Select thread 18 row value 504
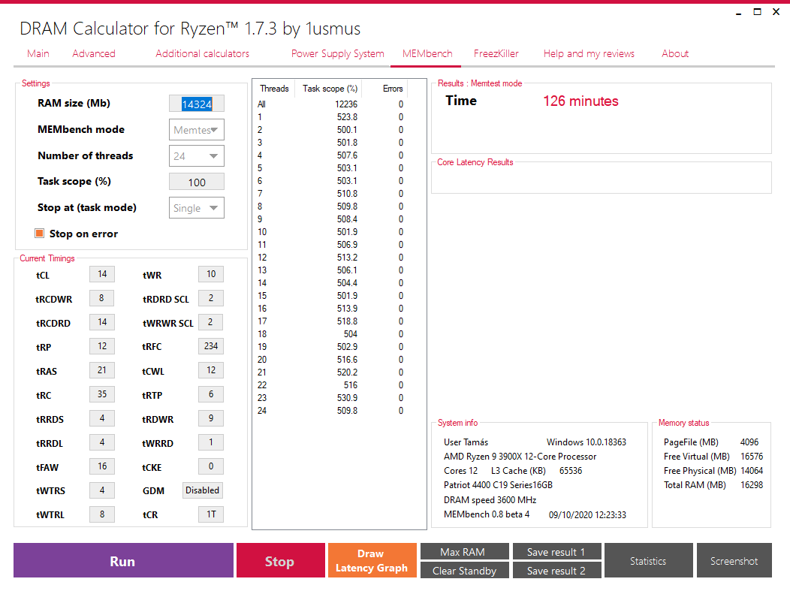The width and height of the screenshot is (790, 594). click(x=331, y=334)
